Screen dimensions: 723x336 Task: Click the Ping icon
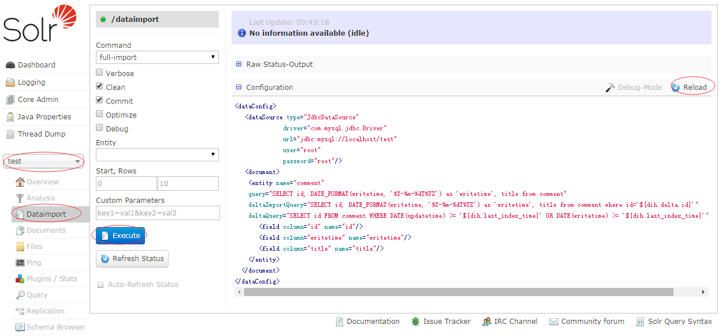pyautogui.click(x=20, y=263)
